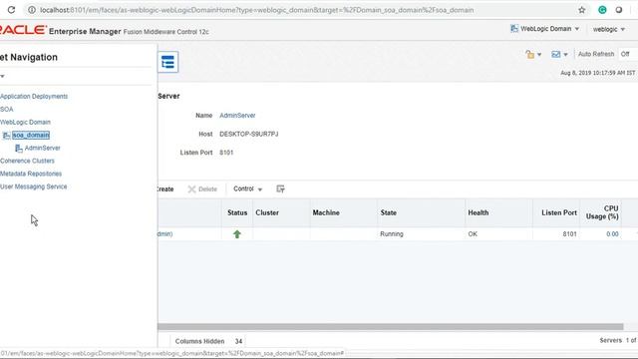Sort by the Status column header
This screenshot has width=638, height=359.
point(237,212)
